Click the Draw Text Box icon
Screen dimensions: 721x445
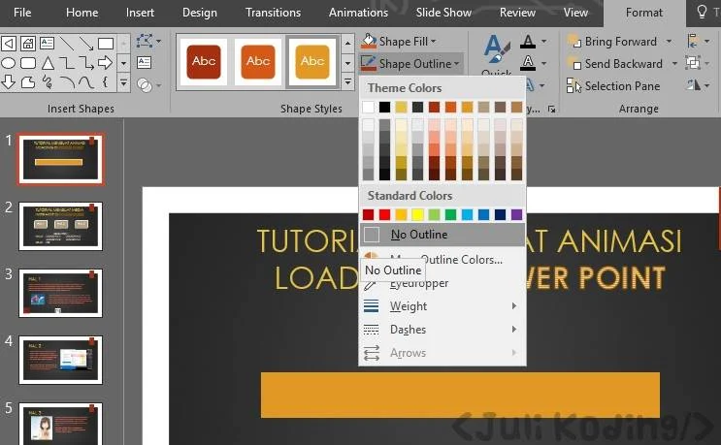point(144,62)
